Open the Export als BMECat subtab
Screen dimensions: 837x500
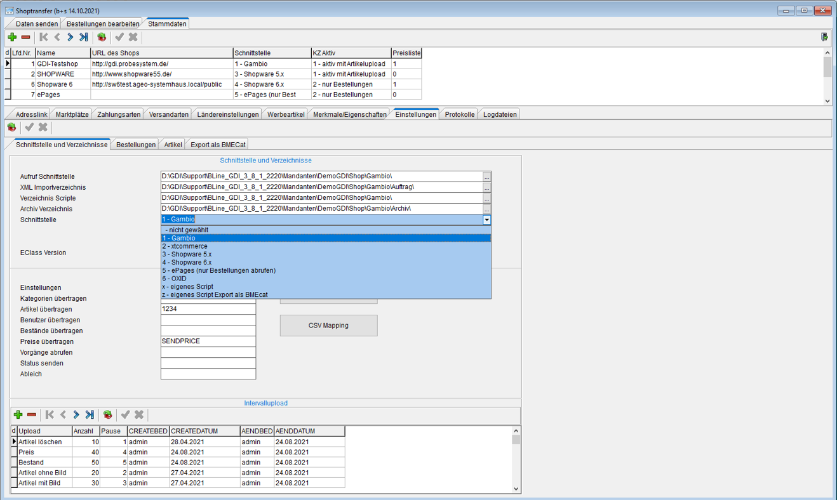(218, 145)
